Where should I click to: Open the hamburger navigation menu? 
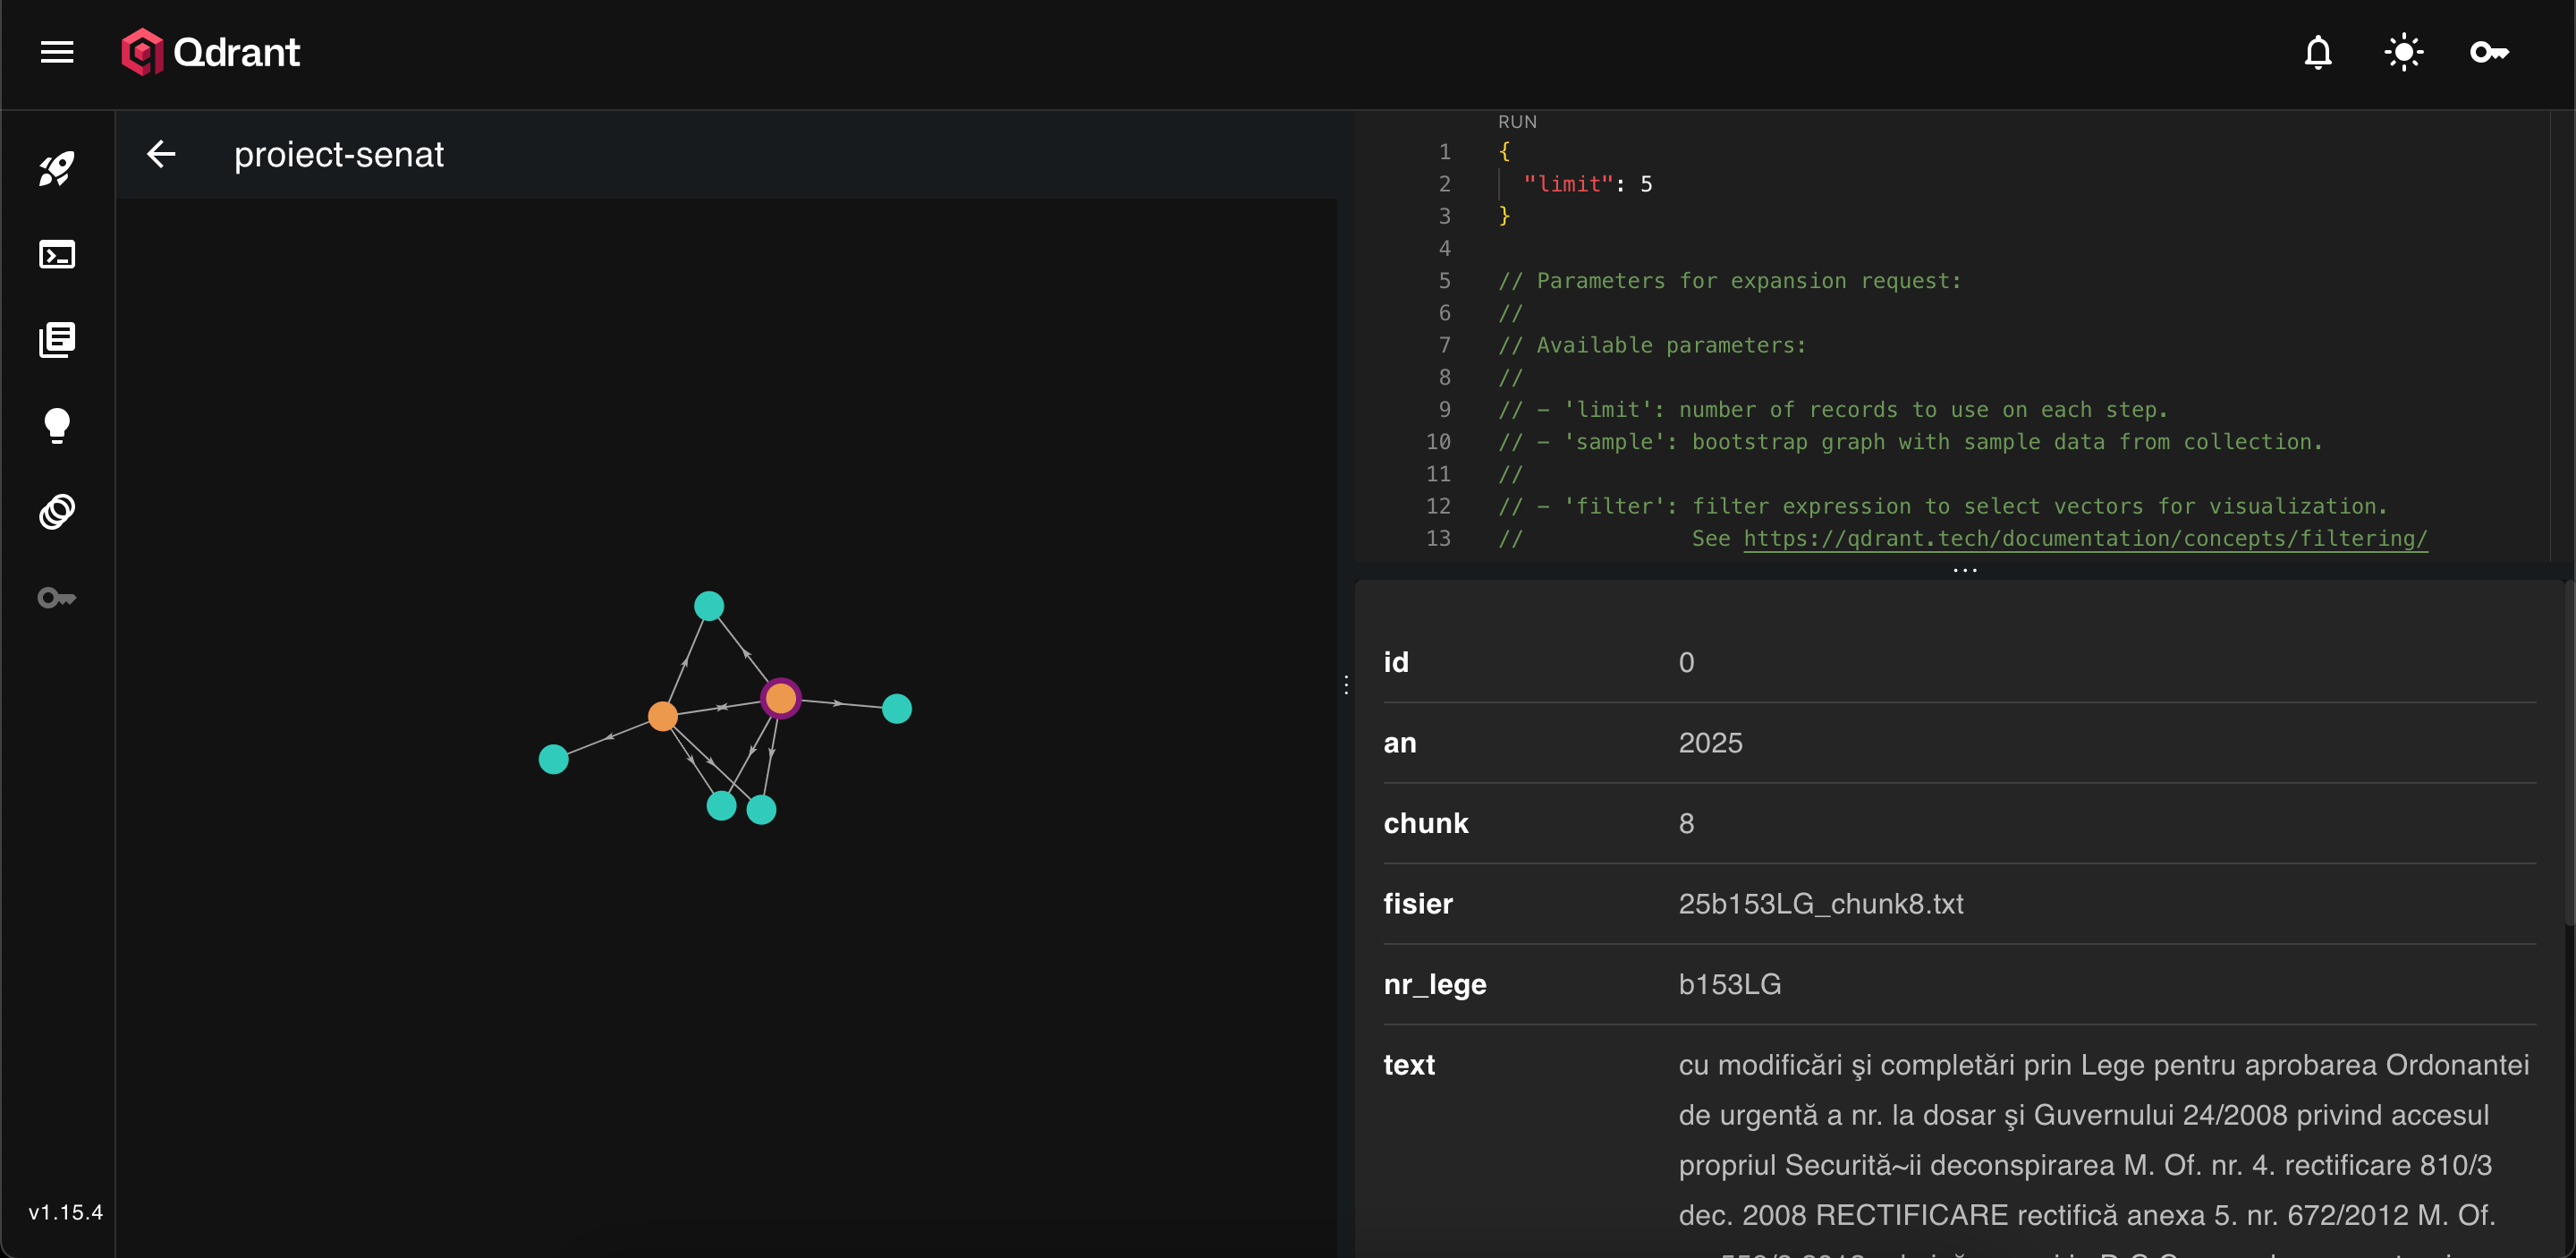[57, 52]
